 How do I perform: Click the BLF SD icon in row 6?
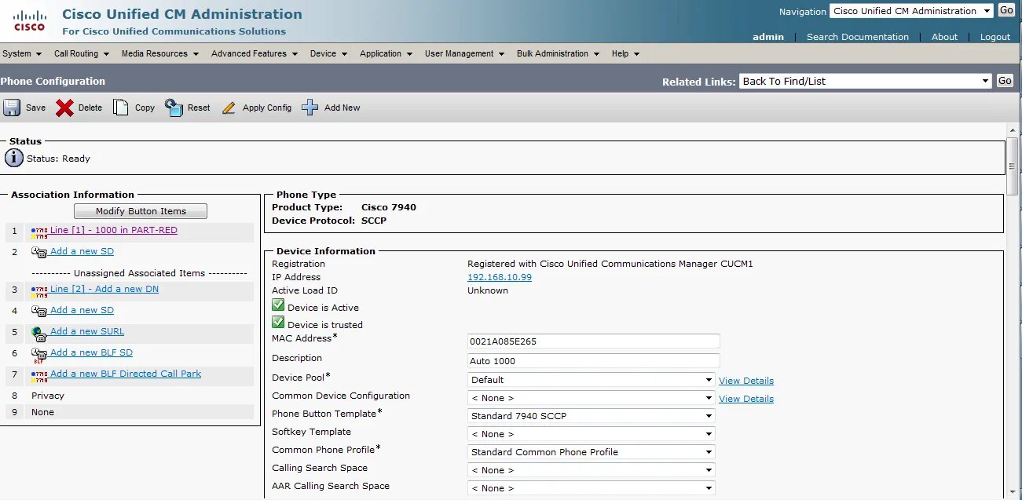click(x=39, y=354)
